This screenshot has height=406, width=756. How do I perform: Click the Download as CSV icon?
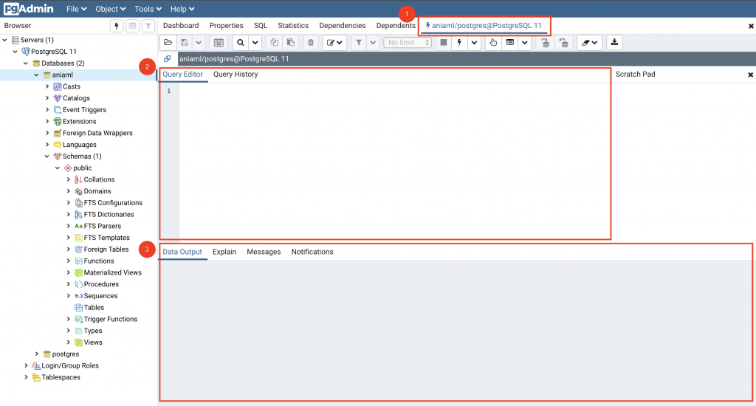point(614,42)
